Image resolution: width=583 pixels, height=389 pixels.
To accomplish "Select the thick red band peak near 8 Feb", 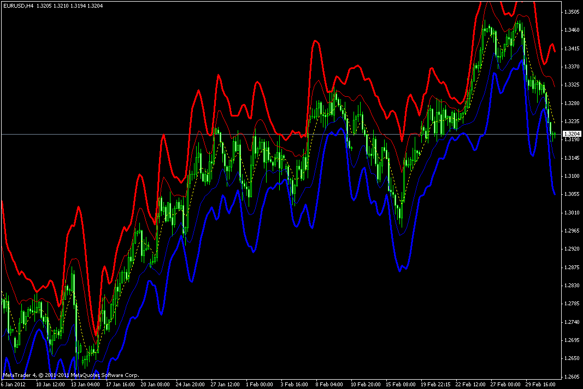I will pyautogui.click(x=316, y=42).
